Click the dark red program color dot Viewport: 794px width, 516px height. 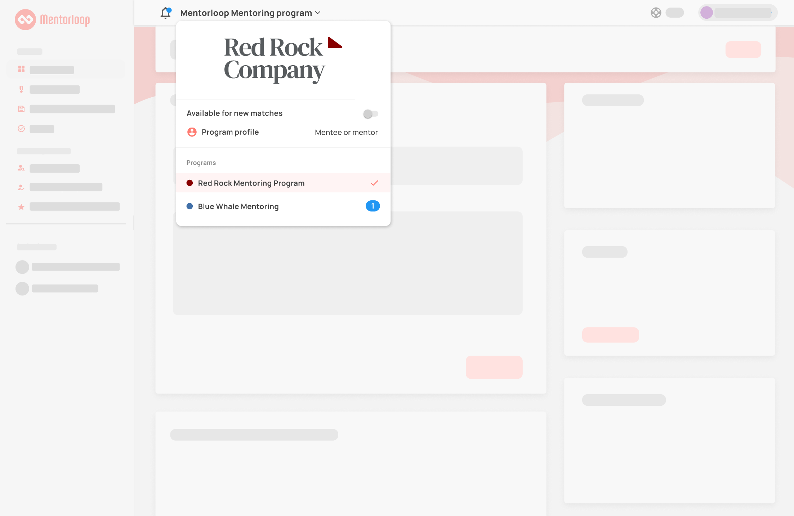(x=189, y=183)
